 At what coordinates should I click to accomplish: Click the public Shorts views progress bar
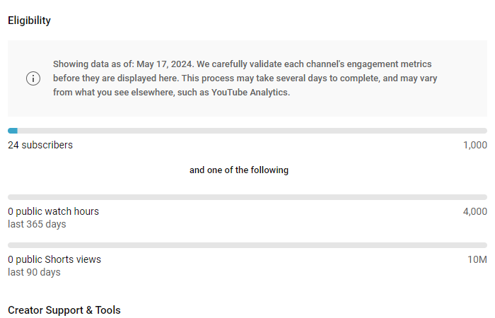coord(248,245)
